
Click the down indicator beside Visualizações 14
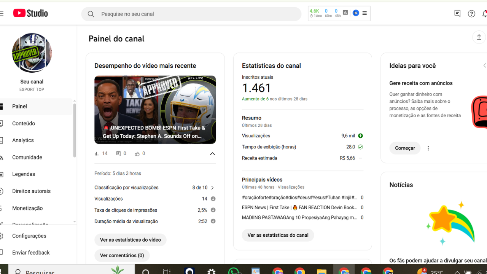click(213, 199)
